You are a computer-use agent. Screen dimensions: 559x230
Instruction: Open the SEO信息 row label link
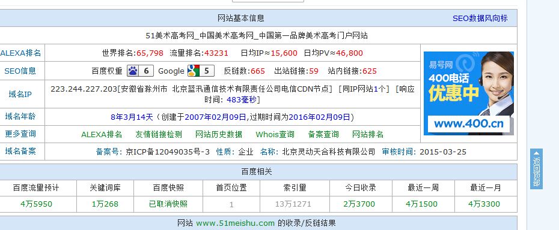20,71
